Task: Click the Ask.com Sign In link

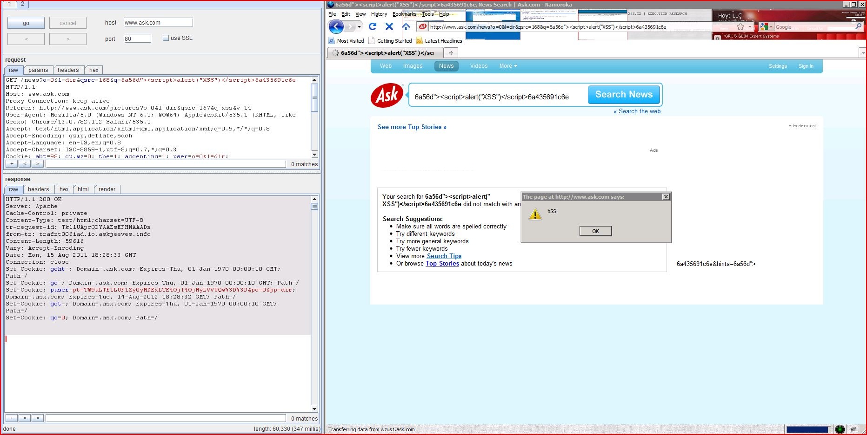Action: point(806,66)
